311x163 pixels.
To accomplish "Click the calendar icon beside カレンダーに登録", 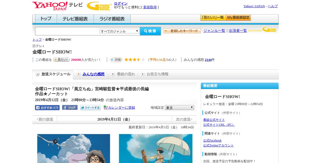I will click(105, 107).
